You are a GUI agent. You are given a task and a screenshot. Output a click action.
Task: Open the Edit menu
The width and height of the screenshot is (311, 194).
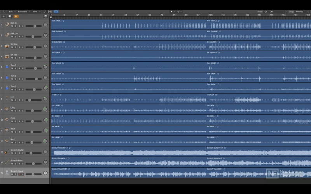click(x=12, y=12)
